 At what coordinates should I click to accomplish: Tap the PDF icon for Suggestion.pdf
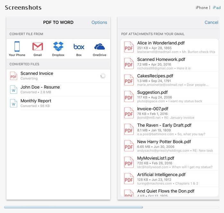tap(129, 96)
